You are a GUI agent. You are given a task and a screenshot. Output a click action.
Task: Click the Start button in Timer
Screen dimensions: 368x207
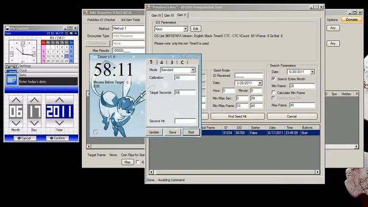191,132
